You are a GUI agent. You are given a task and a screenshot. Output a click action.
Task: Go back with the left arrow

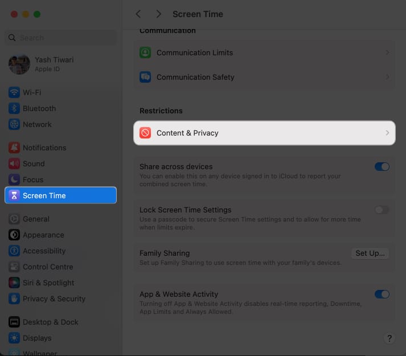[x=138, y=14]
